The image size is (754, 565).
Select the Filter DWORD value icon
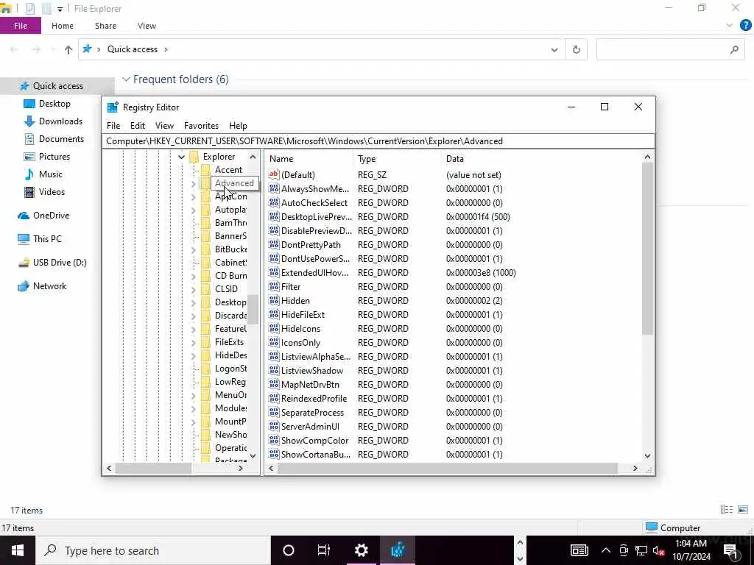[x=274, y=287]
